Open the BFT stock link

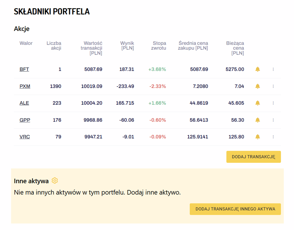tap(24, 69)
